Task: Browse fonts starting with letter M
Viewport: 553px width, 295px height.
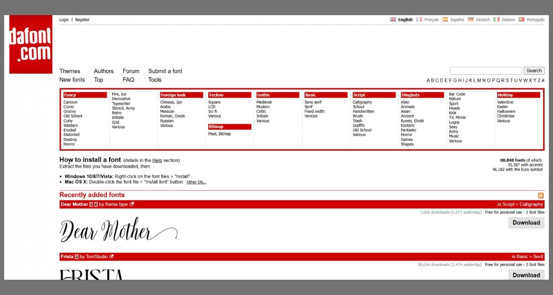Action: [479, 80]
